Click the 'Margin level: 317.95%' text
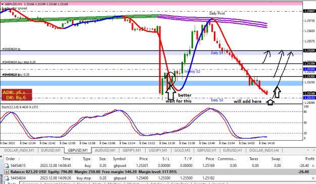Screen dimensions: 316x184 click(x=158, y=172)
